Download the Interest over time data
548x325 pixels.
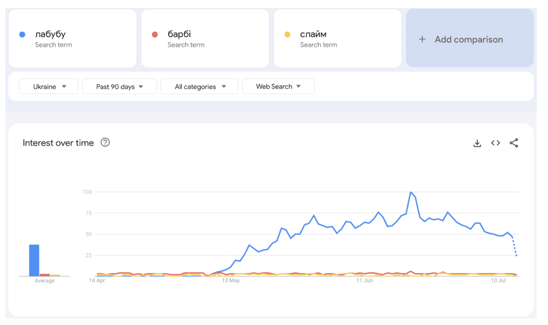coord(477,143)
